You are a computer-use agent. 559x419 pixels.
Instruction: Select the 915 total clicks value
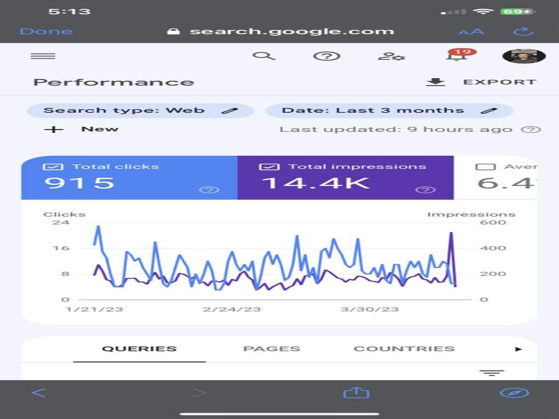click(79, 183)
